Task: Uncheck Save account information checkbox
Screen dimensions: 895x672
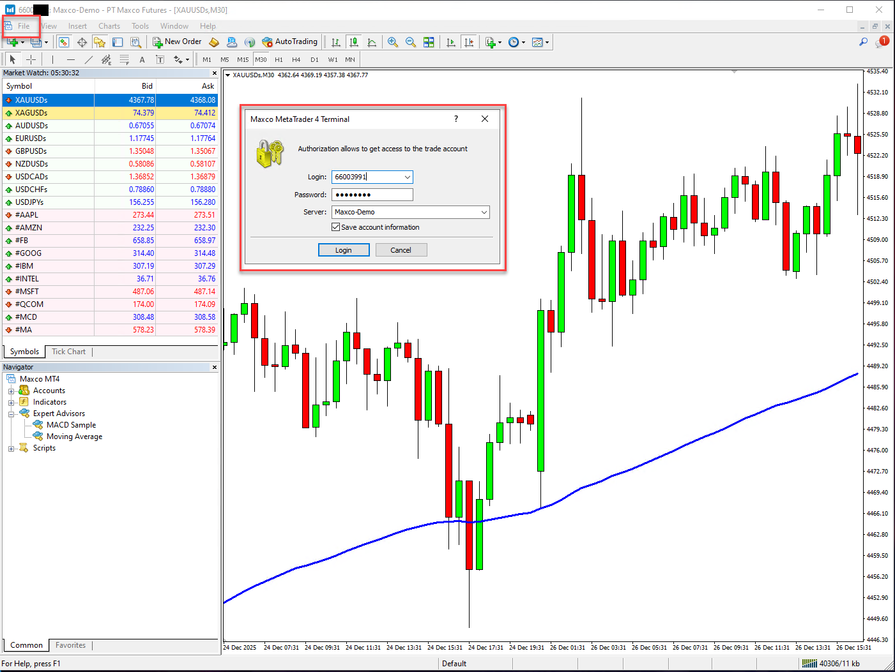Action: pos(336,227)
